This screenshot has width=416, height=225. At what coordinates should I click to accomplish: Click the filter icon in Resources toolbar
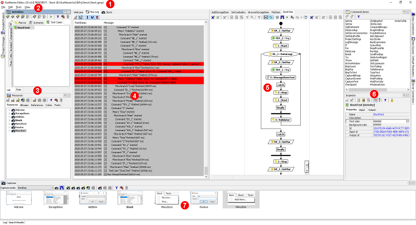[50, 100]
